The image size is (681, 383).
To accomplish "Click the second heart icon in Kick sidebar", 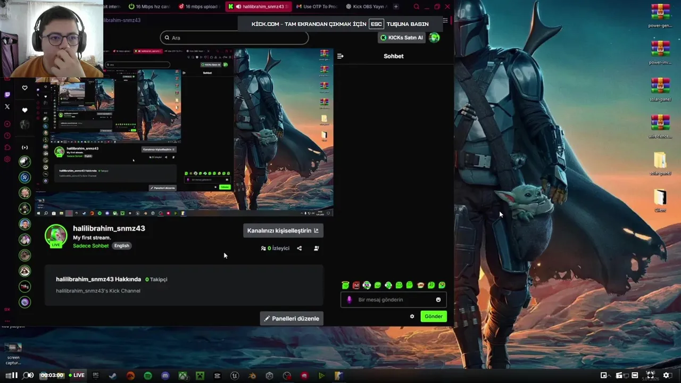I will pyautogui.click(x=24, y=110).
